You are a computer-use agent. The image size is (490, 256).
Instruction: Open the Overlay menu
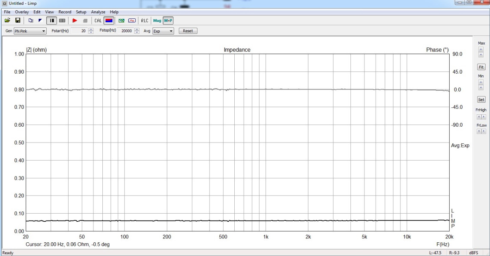pyautogui.click(x=22, y=12)
